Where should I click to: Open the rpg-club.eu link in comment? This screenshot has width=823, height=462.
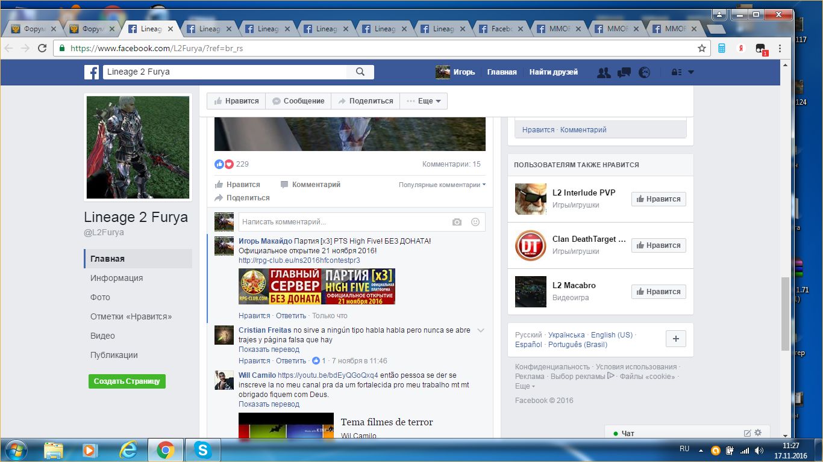point(299,260)
